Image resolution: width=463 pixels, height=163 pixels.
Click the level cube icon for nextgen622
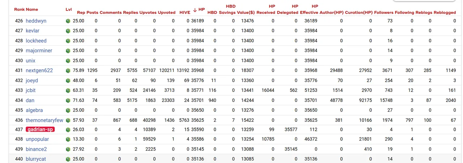68,70
